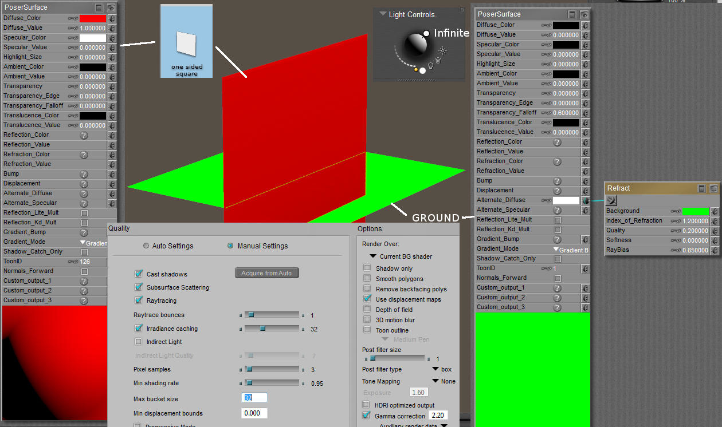The width and height of the screenshot is (722, 427).
Task: Select the Auto Settings radio button
Action: pos(146,246)
